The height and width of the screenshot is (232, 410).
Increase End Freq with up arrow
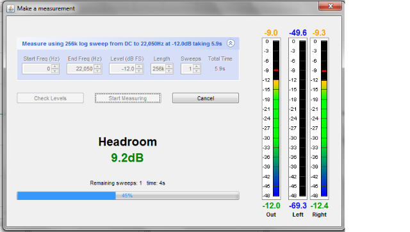pos(97,67)
